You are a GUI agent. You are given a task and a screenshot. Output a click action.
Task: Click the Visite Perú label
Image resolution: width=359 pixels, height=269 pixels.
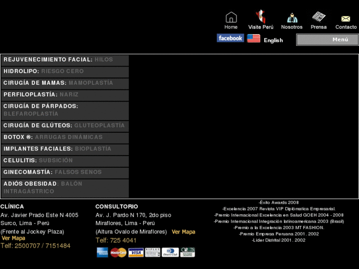point(261,27)
